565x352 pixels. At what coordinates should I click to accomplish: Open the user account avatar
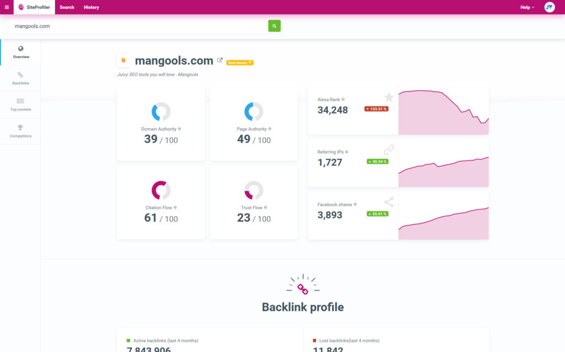click(x=550, y=7)
